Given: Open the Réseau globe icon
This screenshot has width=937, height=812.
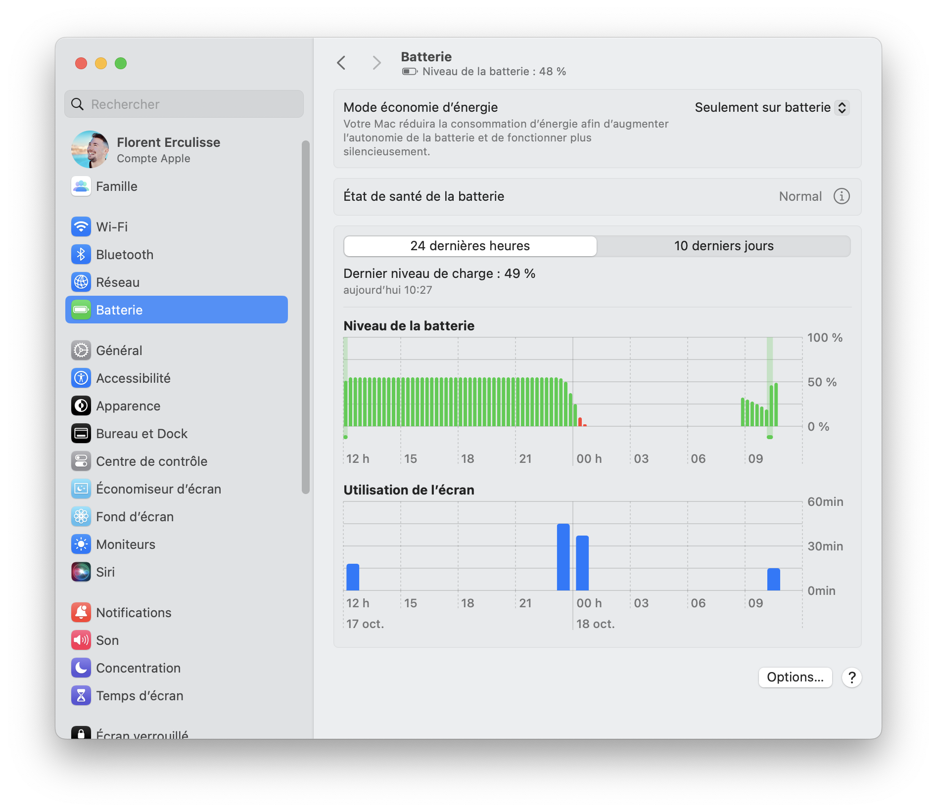Looking at the screenshot, I should click(x=81, y=282).
